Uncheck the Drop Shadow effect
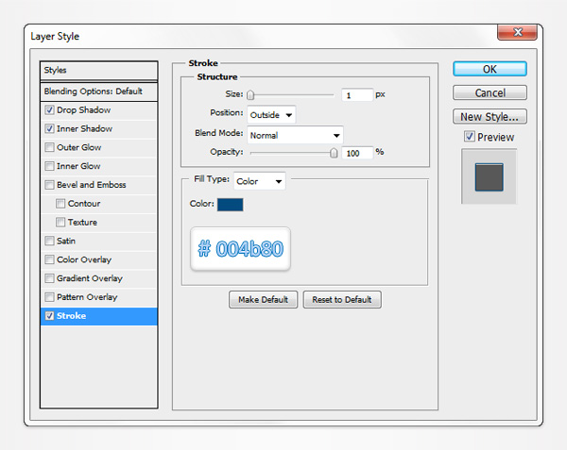The width and height of the screenshot is (567, 450). (x=49, y=110)
